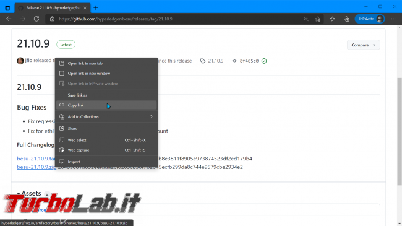Open the browser Settings and more menu
The height and width of the screenshot is (226, 402).
pyautogui.click(x=393, y=19)
